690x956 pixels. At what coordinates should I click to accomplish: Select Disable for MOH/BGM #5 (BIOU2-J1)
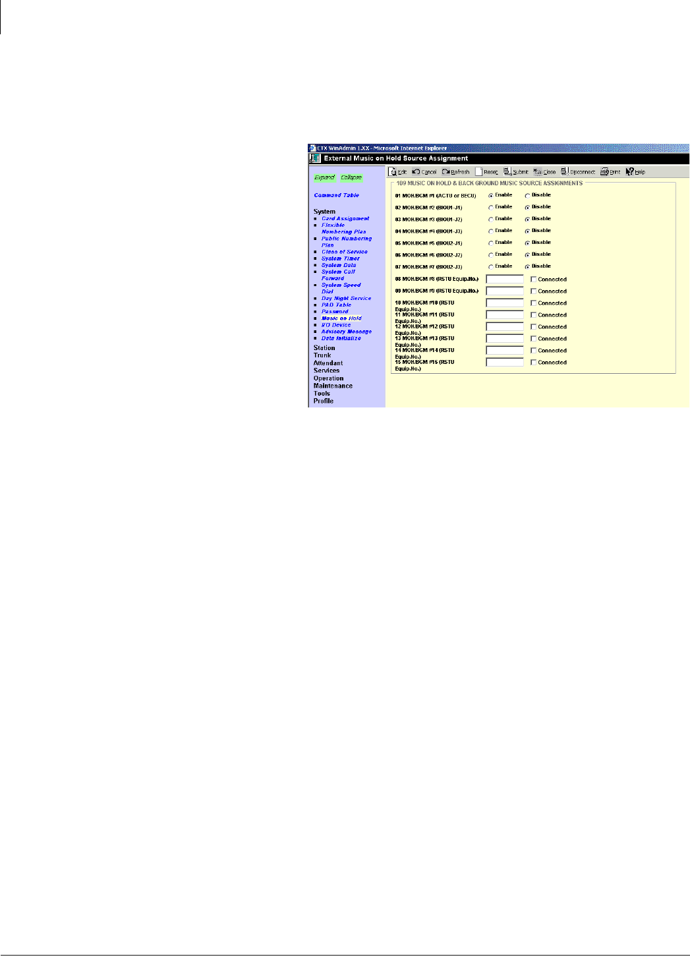point(527,243)
